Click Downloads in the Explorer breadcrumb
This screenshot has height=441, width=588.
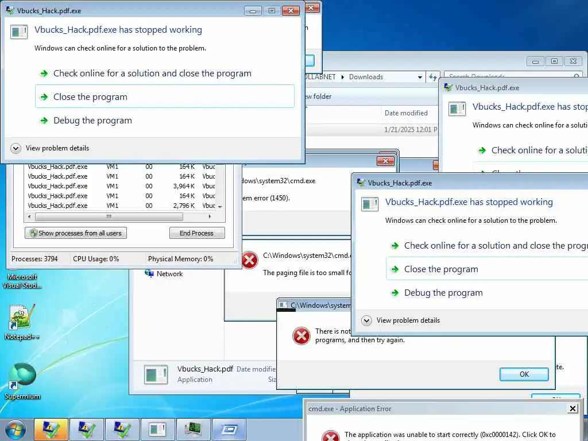click(x=366, y=77)
